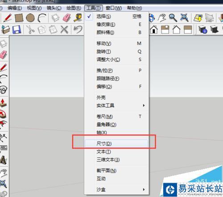Choose 偏移(O) from the tools menu
The width and height of the screenshot is (223, 197).
point(116,86)
